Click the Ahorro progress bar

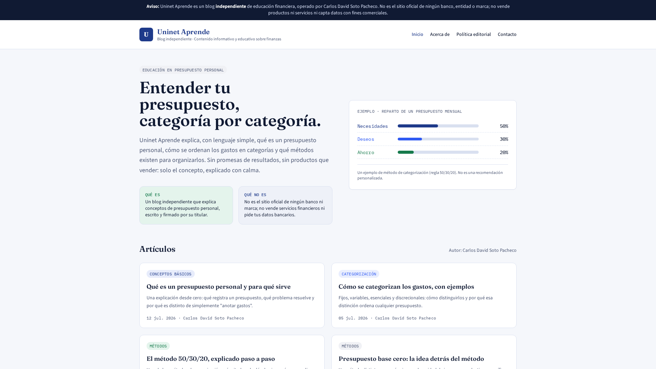coord(438,152)
